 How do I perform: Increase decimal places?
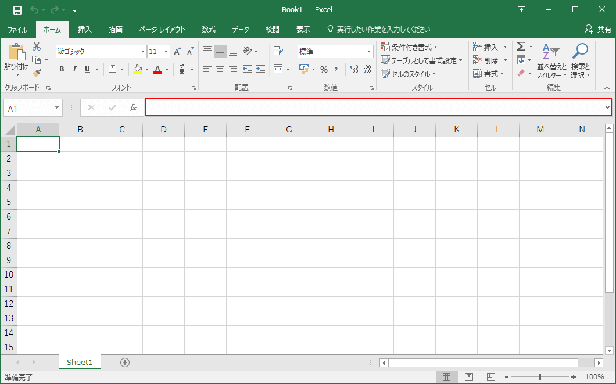[354, 69]
